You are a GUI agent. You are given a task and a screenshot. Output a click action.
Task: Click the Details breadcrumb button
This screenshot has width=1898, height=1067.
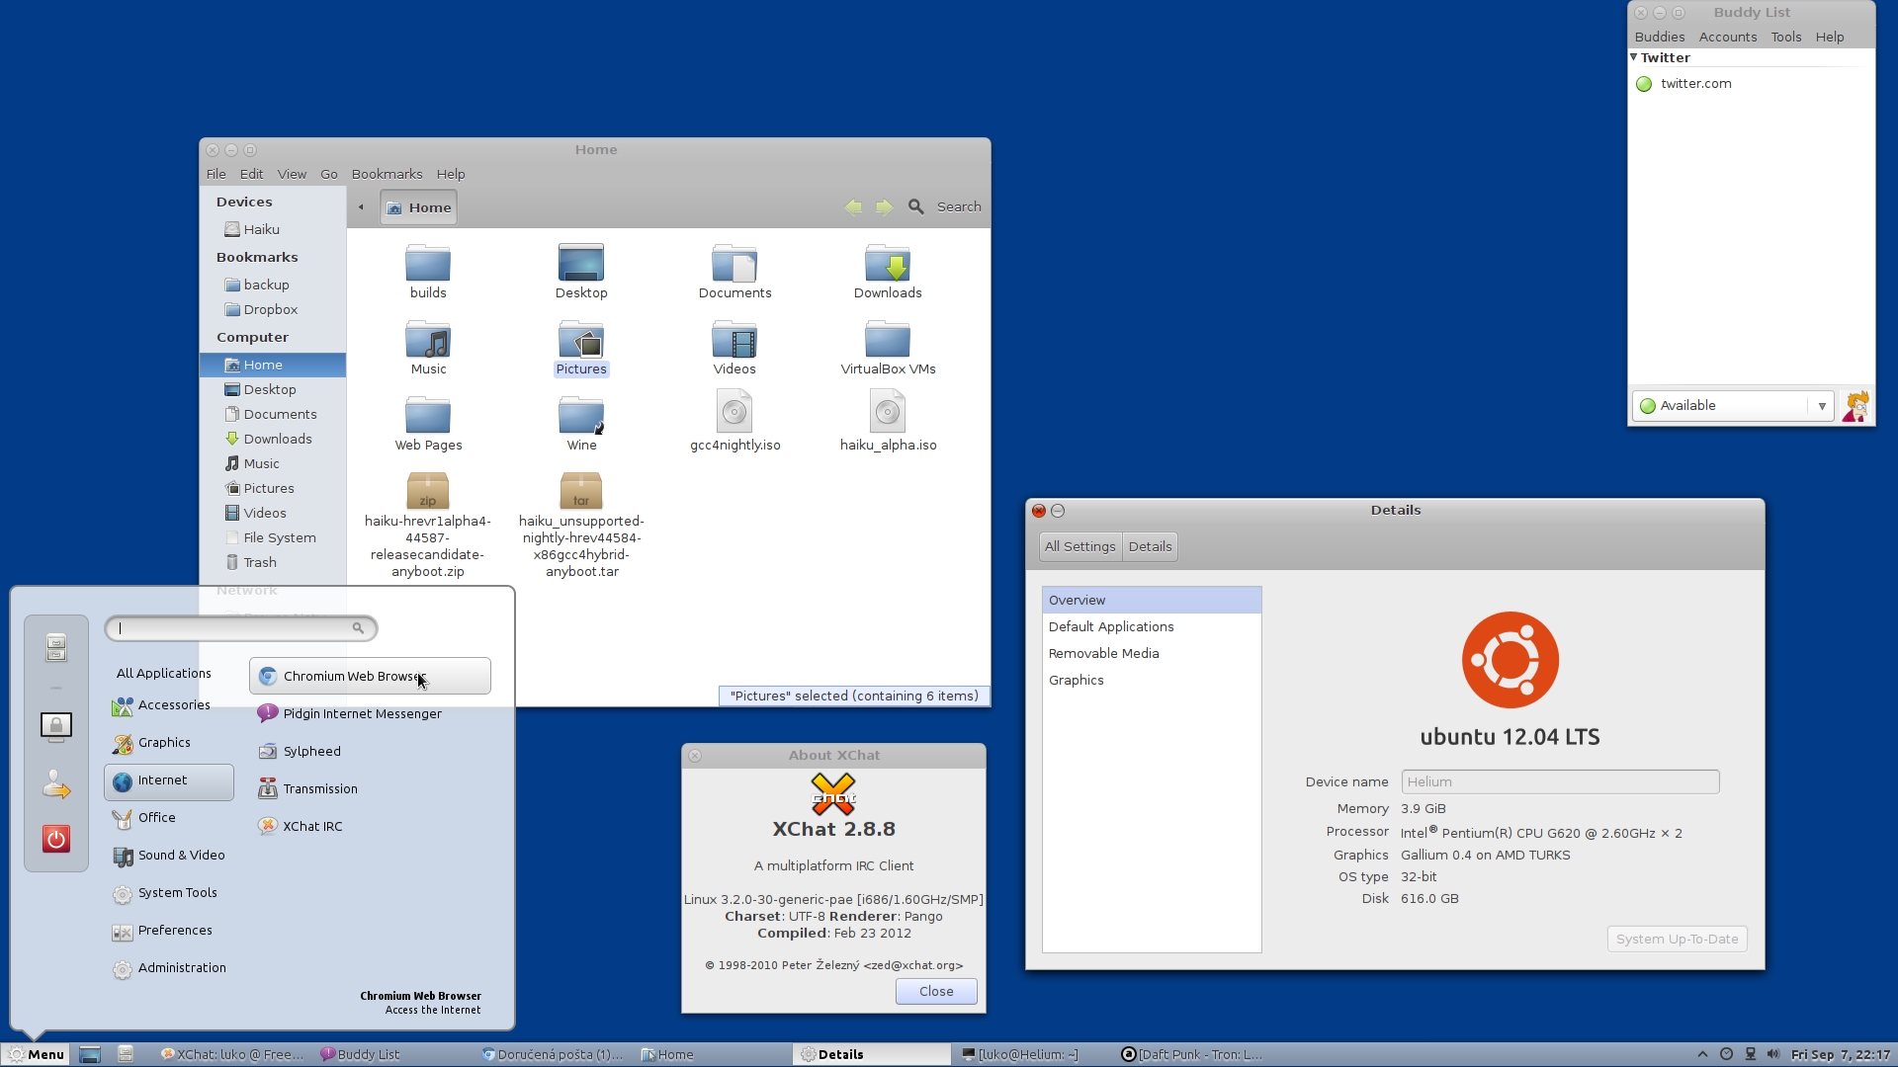coord(1150,546)
